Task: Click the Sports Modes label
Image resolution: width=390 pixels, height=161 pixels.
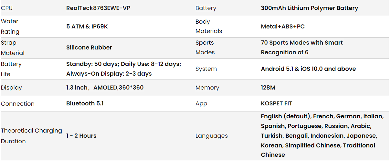Action: pyautogui.click(x=205, y=48)
